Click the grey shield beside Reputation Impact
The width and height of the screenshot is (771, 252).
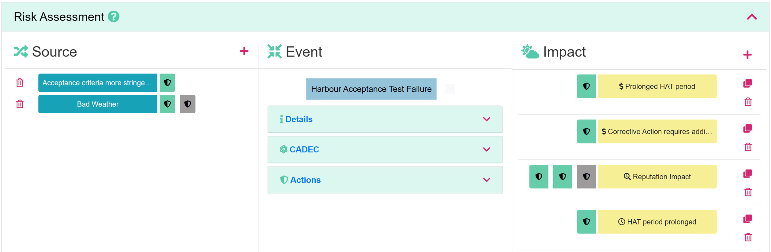pos(586,177)
